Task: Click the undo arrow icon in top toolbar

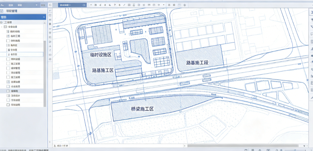Action: (x=91, y=5)
